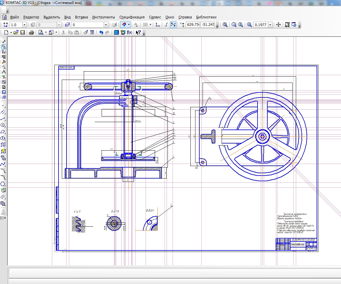Viewport: 341px width, 284px height.
Task: Click the zoom in/out scale magnifier icon
Action: click(x=249, y=25)
